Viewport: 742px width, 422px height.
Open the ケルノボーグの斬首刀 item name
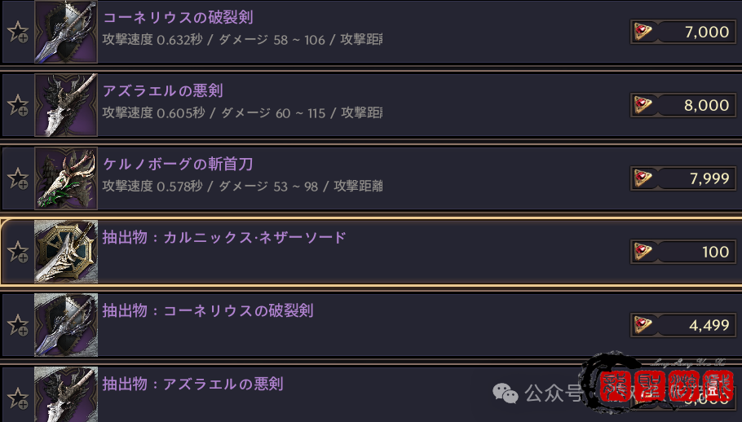(x=178, y=165)
